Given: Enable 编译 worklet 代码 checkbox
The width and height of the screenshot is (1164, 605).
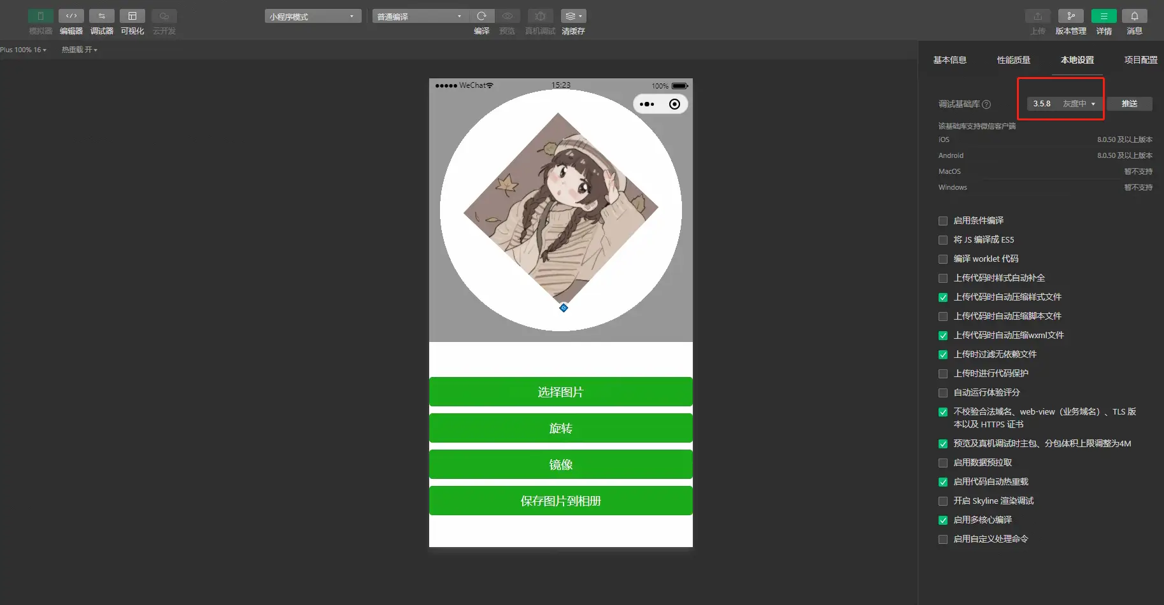Looking at the screenshot, I should (x=943, y=259).
